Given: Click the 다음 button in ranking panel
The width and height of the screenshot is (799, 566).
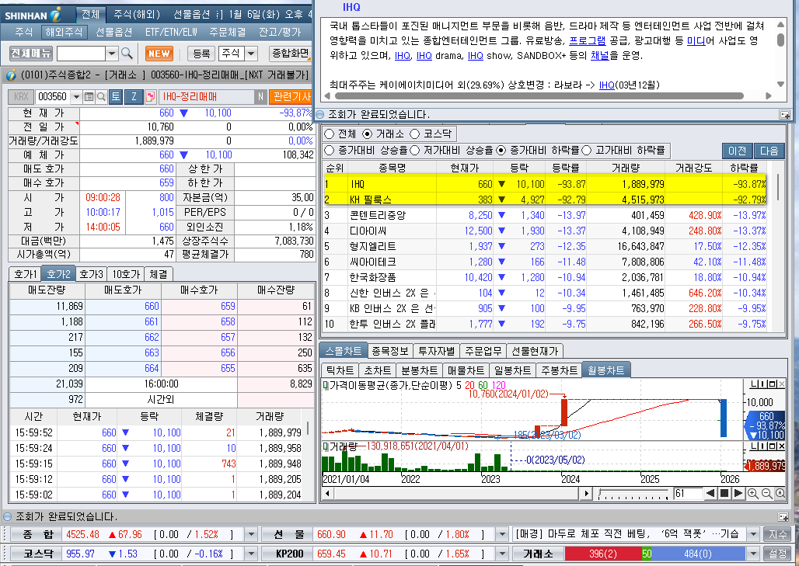Looking at the screenshot, I should (769, 151).
